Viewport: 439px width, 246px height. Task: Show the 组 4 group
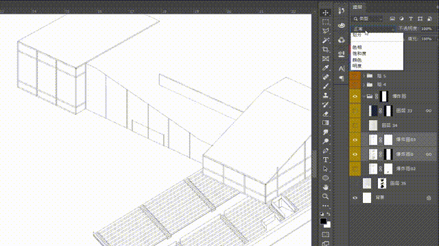pyautogui.click(x=355, y=85)
